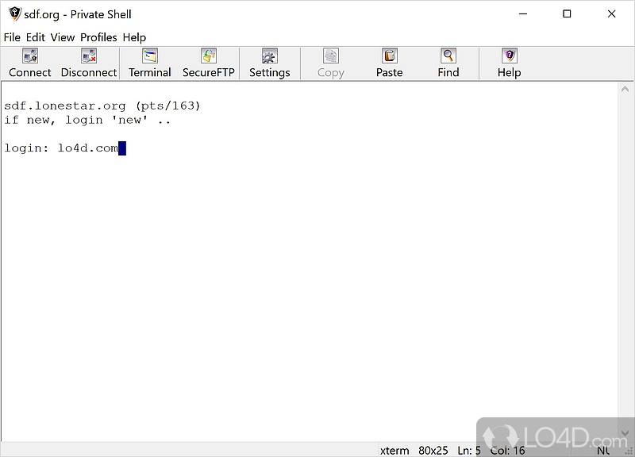Click the 'xterm' status bar entry
Viewport: 635px width, 457px height.
[394, 451]
